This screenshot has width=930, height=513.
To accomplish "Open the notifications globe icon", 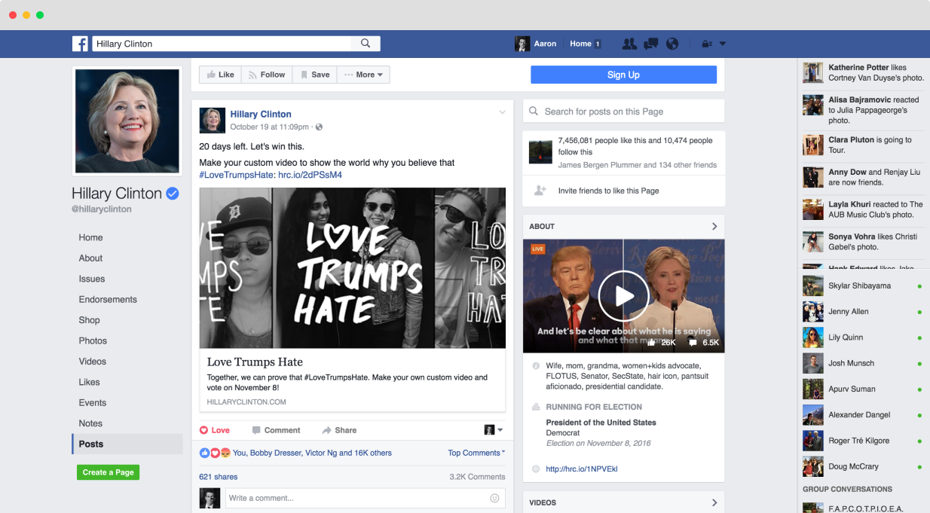I will click(672, 44).
